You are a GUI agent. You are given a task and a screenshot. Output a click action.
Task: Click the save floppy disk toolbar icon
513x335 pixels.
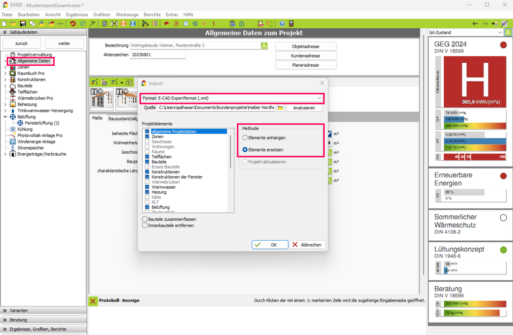coord(23,24)
